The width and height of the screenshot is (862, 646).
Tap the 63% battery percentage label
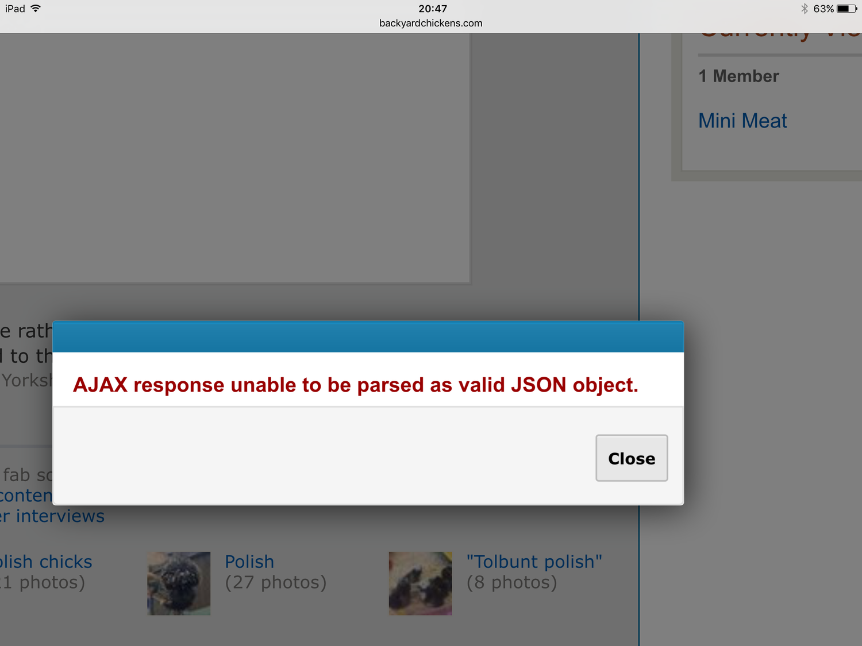coord(823,9)
